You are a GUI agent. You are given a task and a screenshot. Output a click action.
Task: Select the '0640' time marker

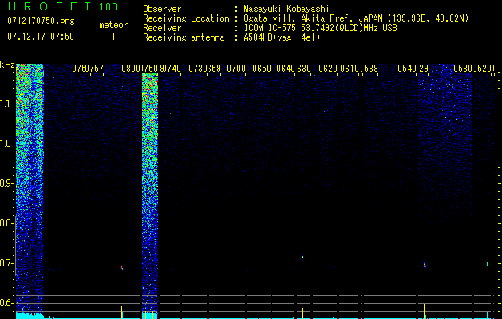click(x=286, y=69)
